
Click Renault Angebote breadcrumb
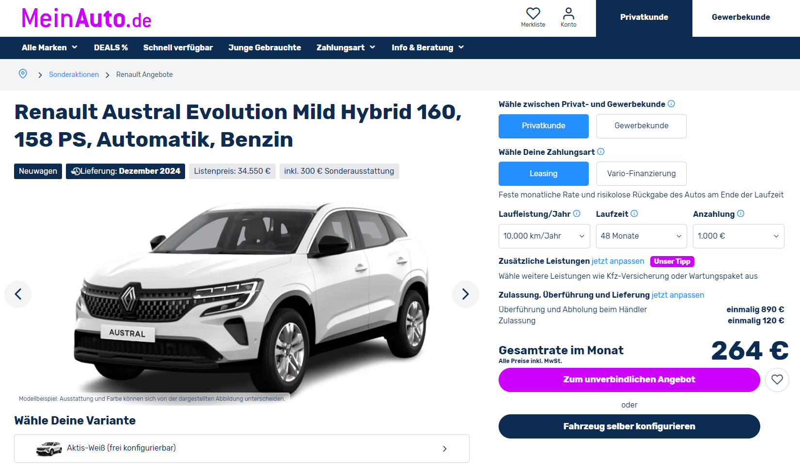[x=144, y=75]
